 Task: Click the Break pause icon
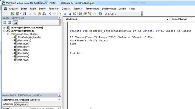[x=65, y=14]
